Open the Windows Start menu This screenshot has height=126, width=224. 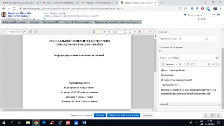click(4, 122)
